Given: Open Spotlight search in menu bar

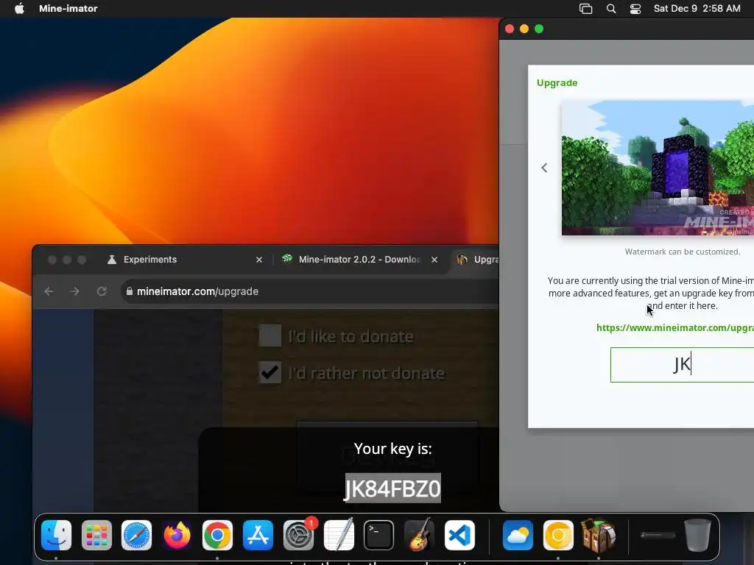Looking at the screenshot, I should click(611, 9).
